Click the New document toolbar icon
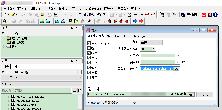The width and height of the screenshot is (222, 110). coord(5,15)
